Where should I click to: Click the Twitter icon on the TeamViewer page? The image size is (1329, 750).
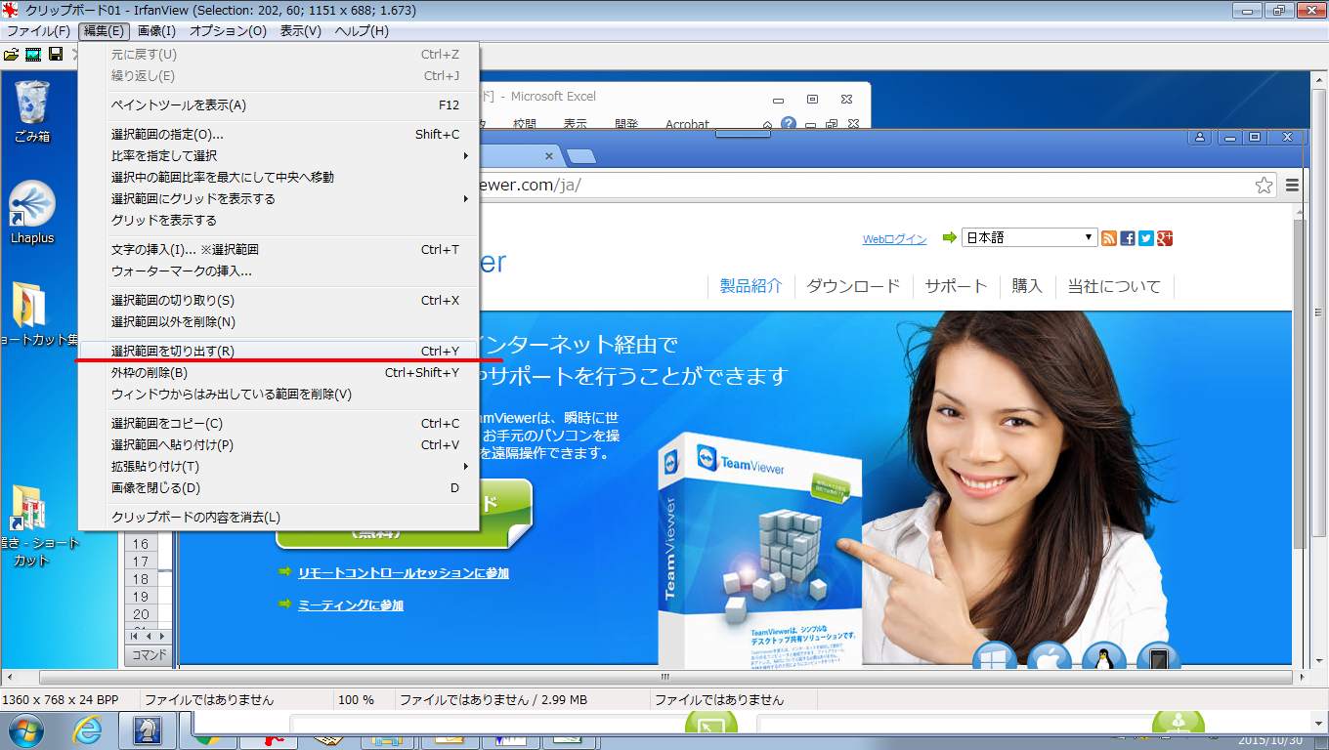1146,238
